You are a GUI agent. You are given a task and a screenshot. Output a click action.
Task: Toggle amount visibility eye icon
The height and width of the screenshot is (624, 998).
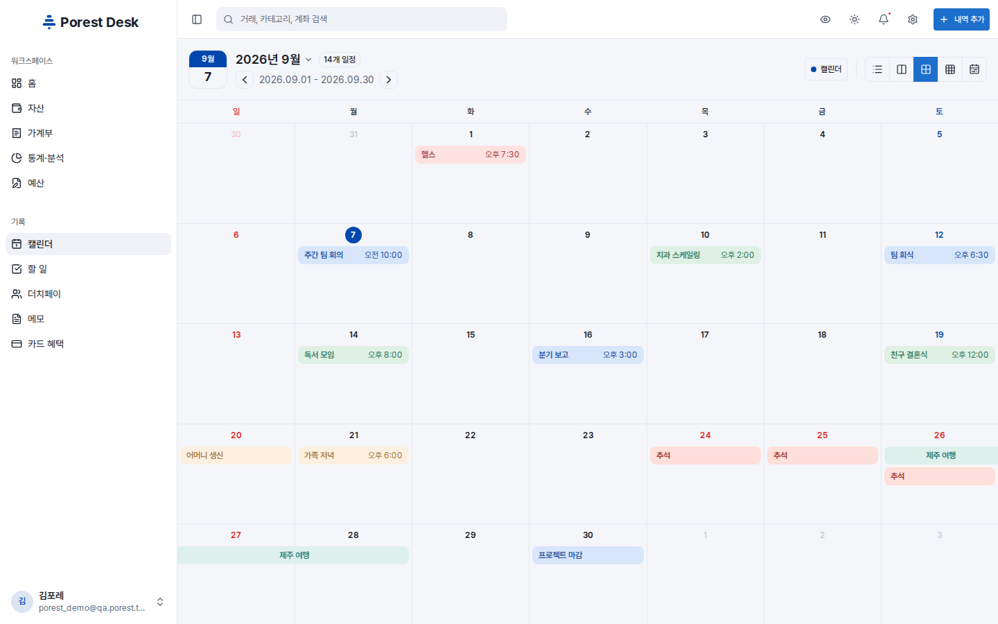[x=825, y=19]
